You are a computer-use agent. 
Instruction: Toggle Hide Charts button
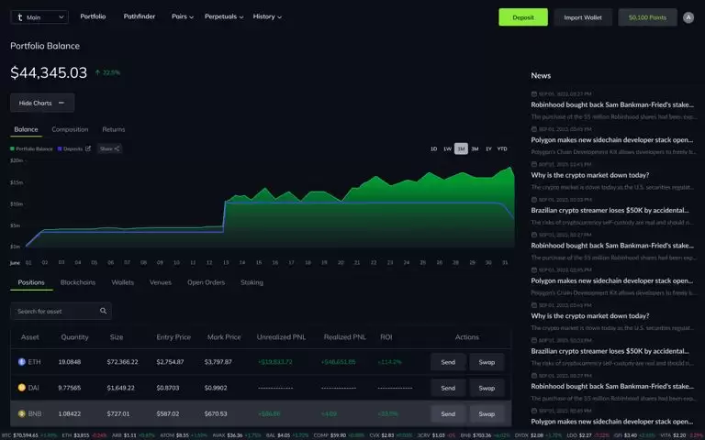pyautogui.click(x=42, y=103)
